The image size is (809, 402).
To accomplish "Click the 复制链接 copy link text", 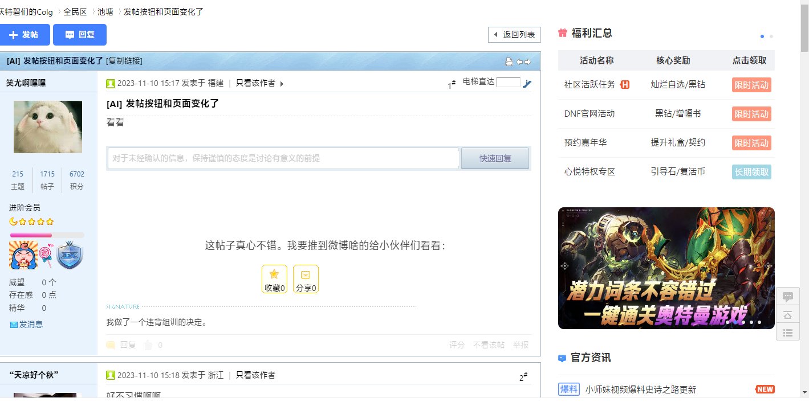I will pos(124,61).
